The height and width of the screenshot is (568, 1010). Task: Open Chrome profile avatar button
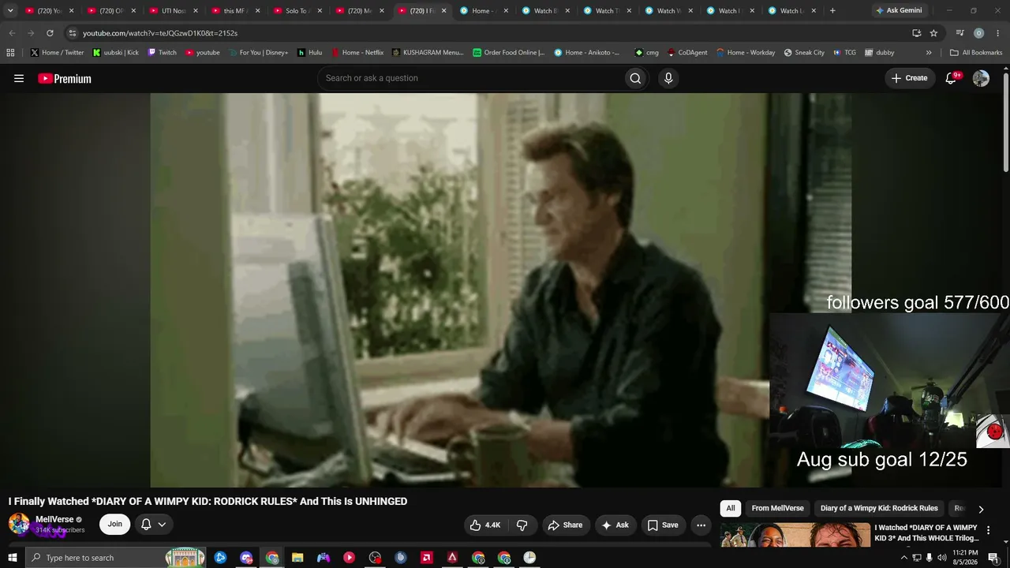pyautogui.click(x=978, y=33)
